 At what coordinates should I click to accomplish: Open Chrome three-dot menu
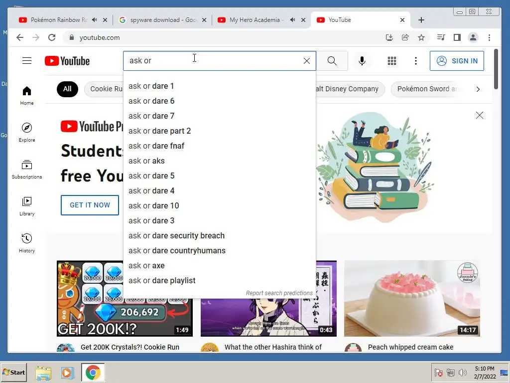click(489, 37)
